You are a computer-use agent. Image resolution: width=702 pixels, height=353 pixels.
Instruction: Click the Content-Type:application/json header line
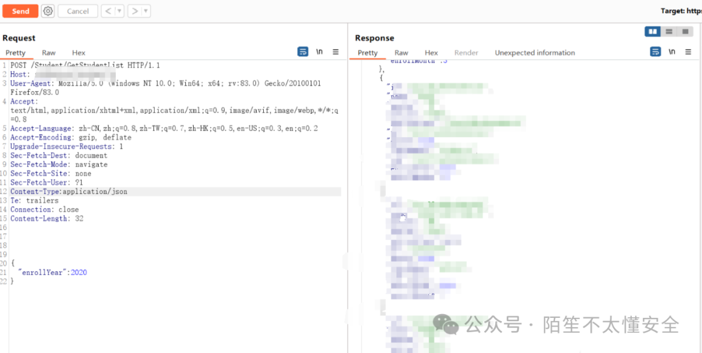pyautogui.click(x=69, y=192)
